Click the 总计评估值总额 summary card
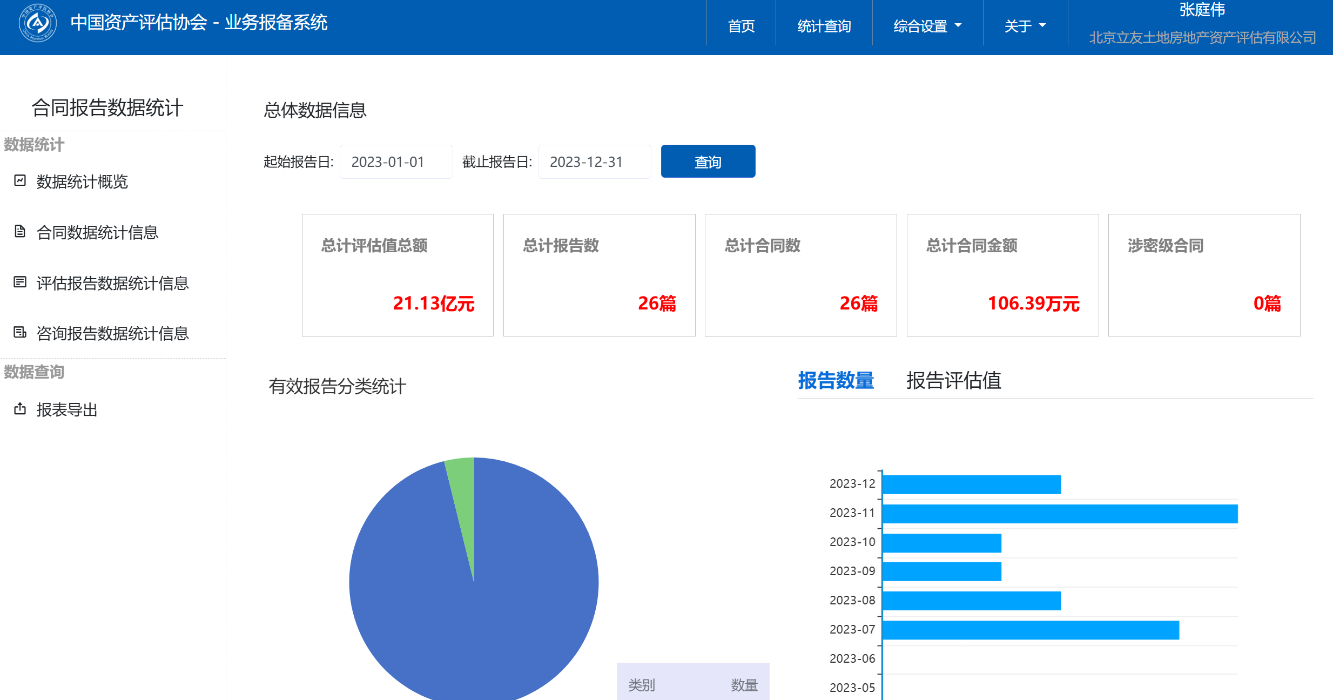This screenshot has width=1333, height=700. [x=398, y=275]
